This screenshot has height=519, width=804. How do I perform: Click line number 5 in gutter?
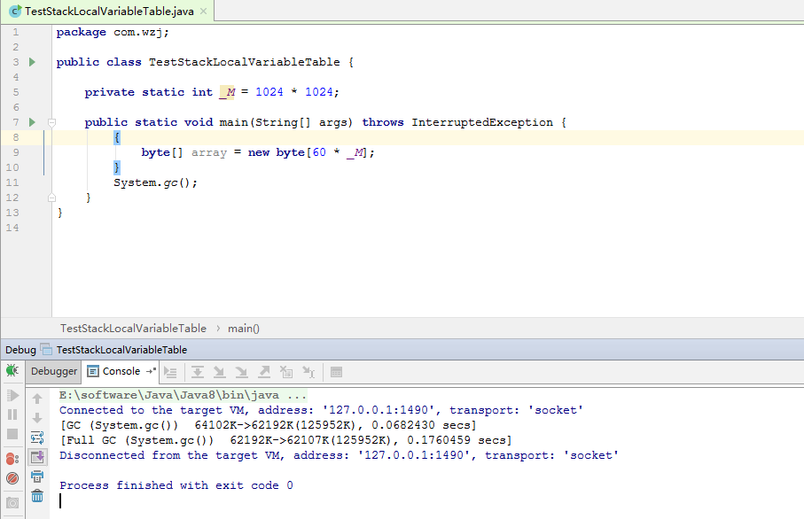coord(16,92)
